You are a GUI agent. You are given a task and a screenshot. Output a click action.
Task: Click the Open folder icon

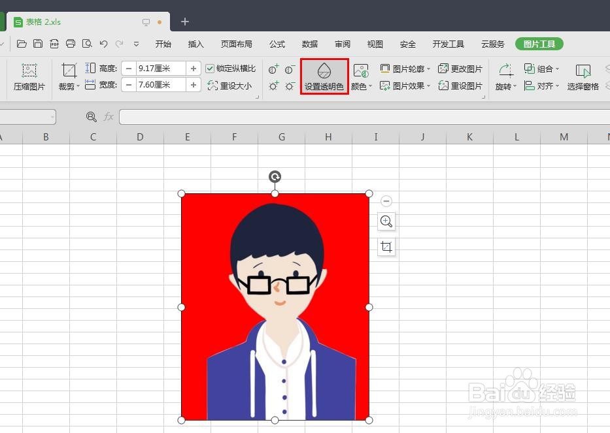pos(22,44)
